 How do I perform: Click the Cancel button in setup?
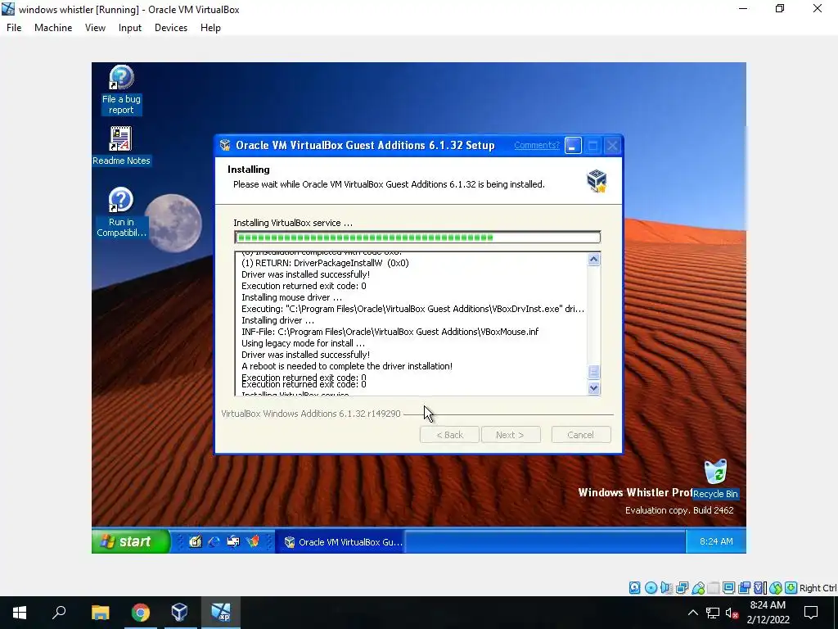click(x=581, y=435)
